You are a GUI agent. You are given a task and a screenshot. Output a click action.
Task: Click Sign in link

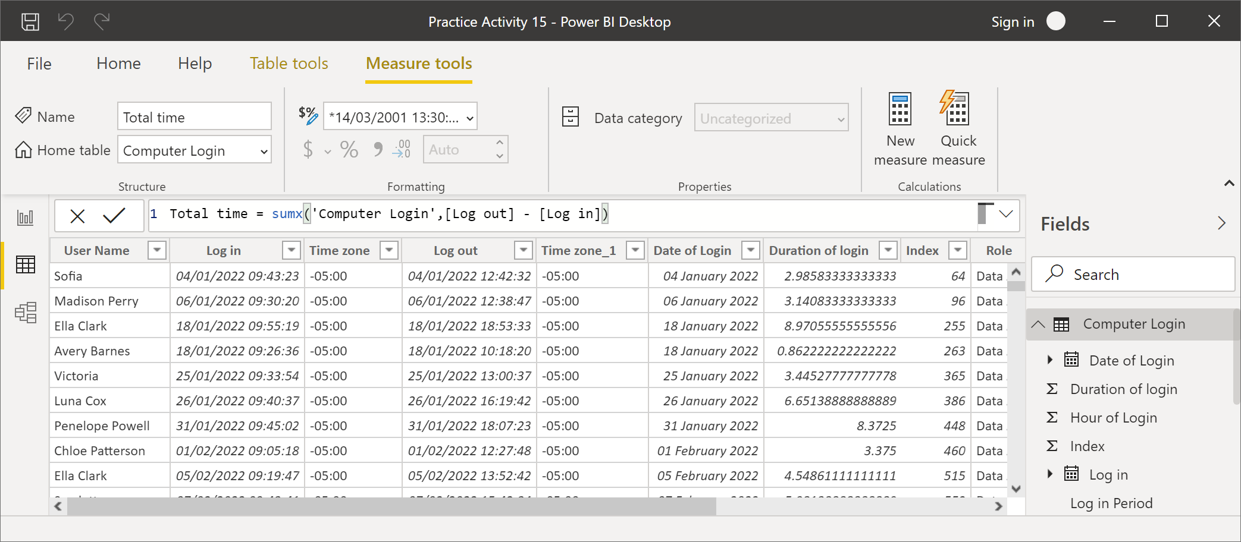tap(1013, 22)
